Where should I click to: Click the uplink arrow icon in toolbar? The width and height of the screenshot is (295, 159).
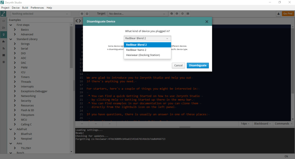pos(87,14)
